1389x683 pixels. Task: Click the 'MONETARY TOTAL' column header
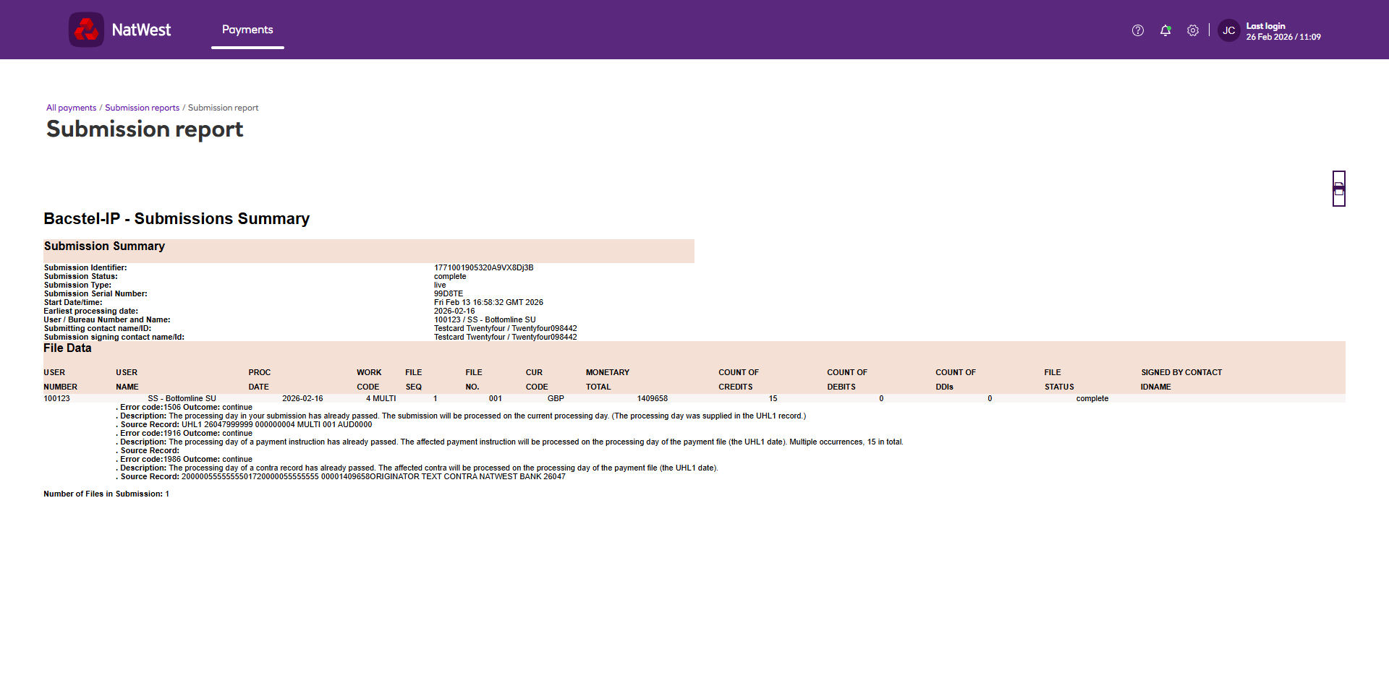coord(608,379)
